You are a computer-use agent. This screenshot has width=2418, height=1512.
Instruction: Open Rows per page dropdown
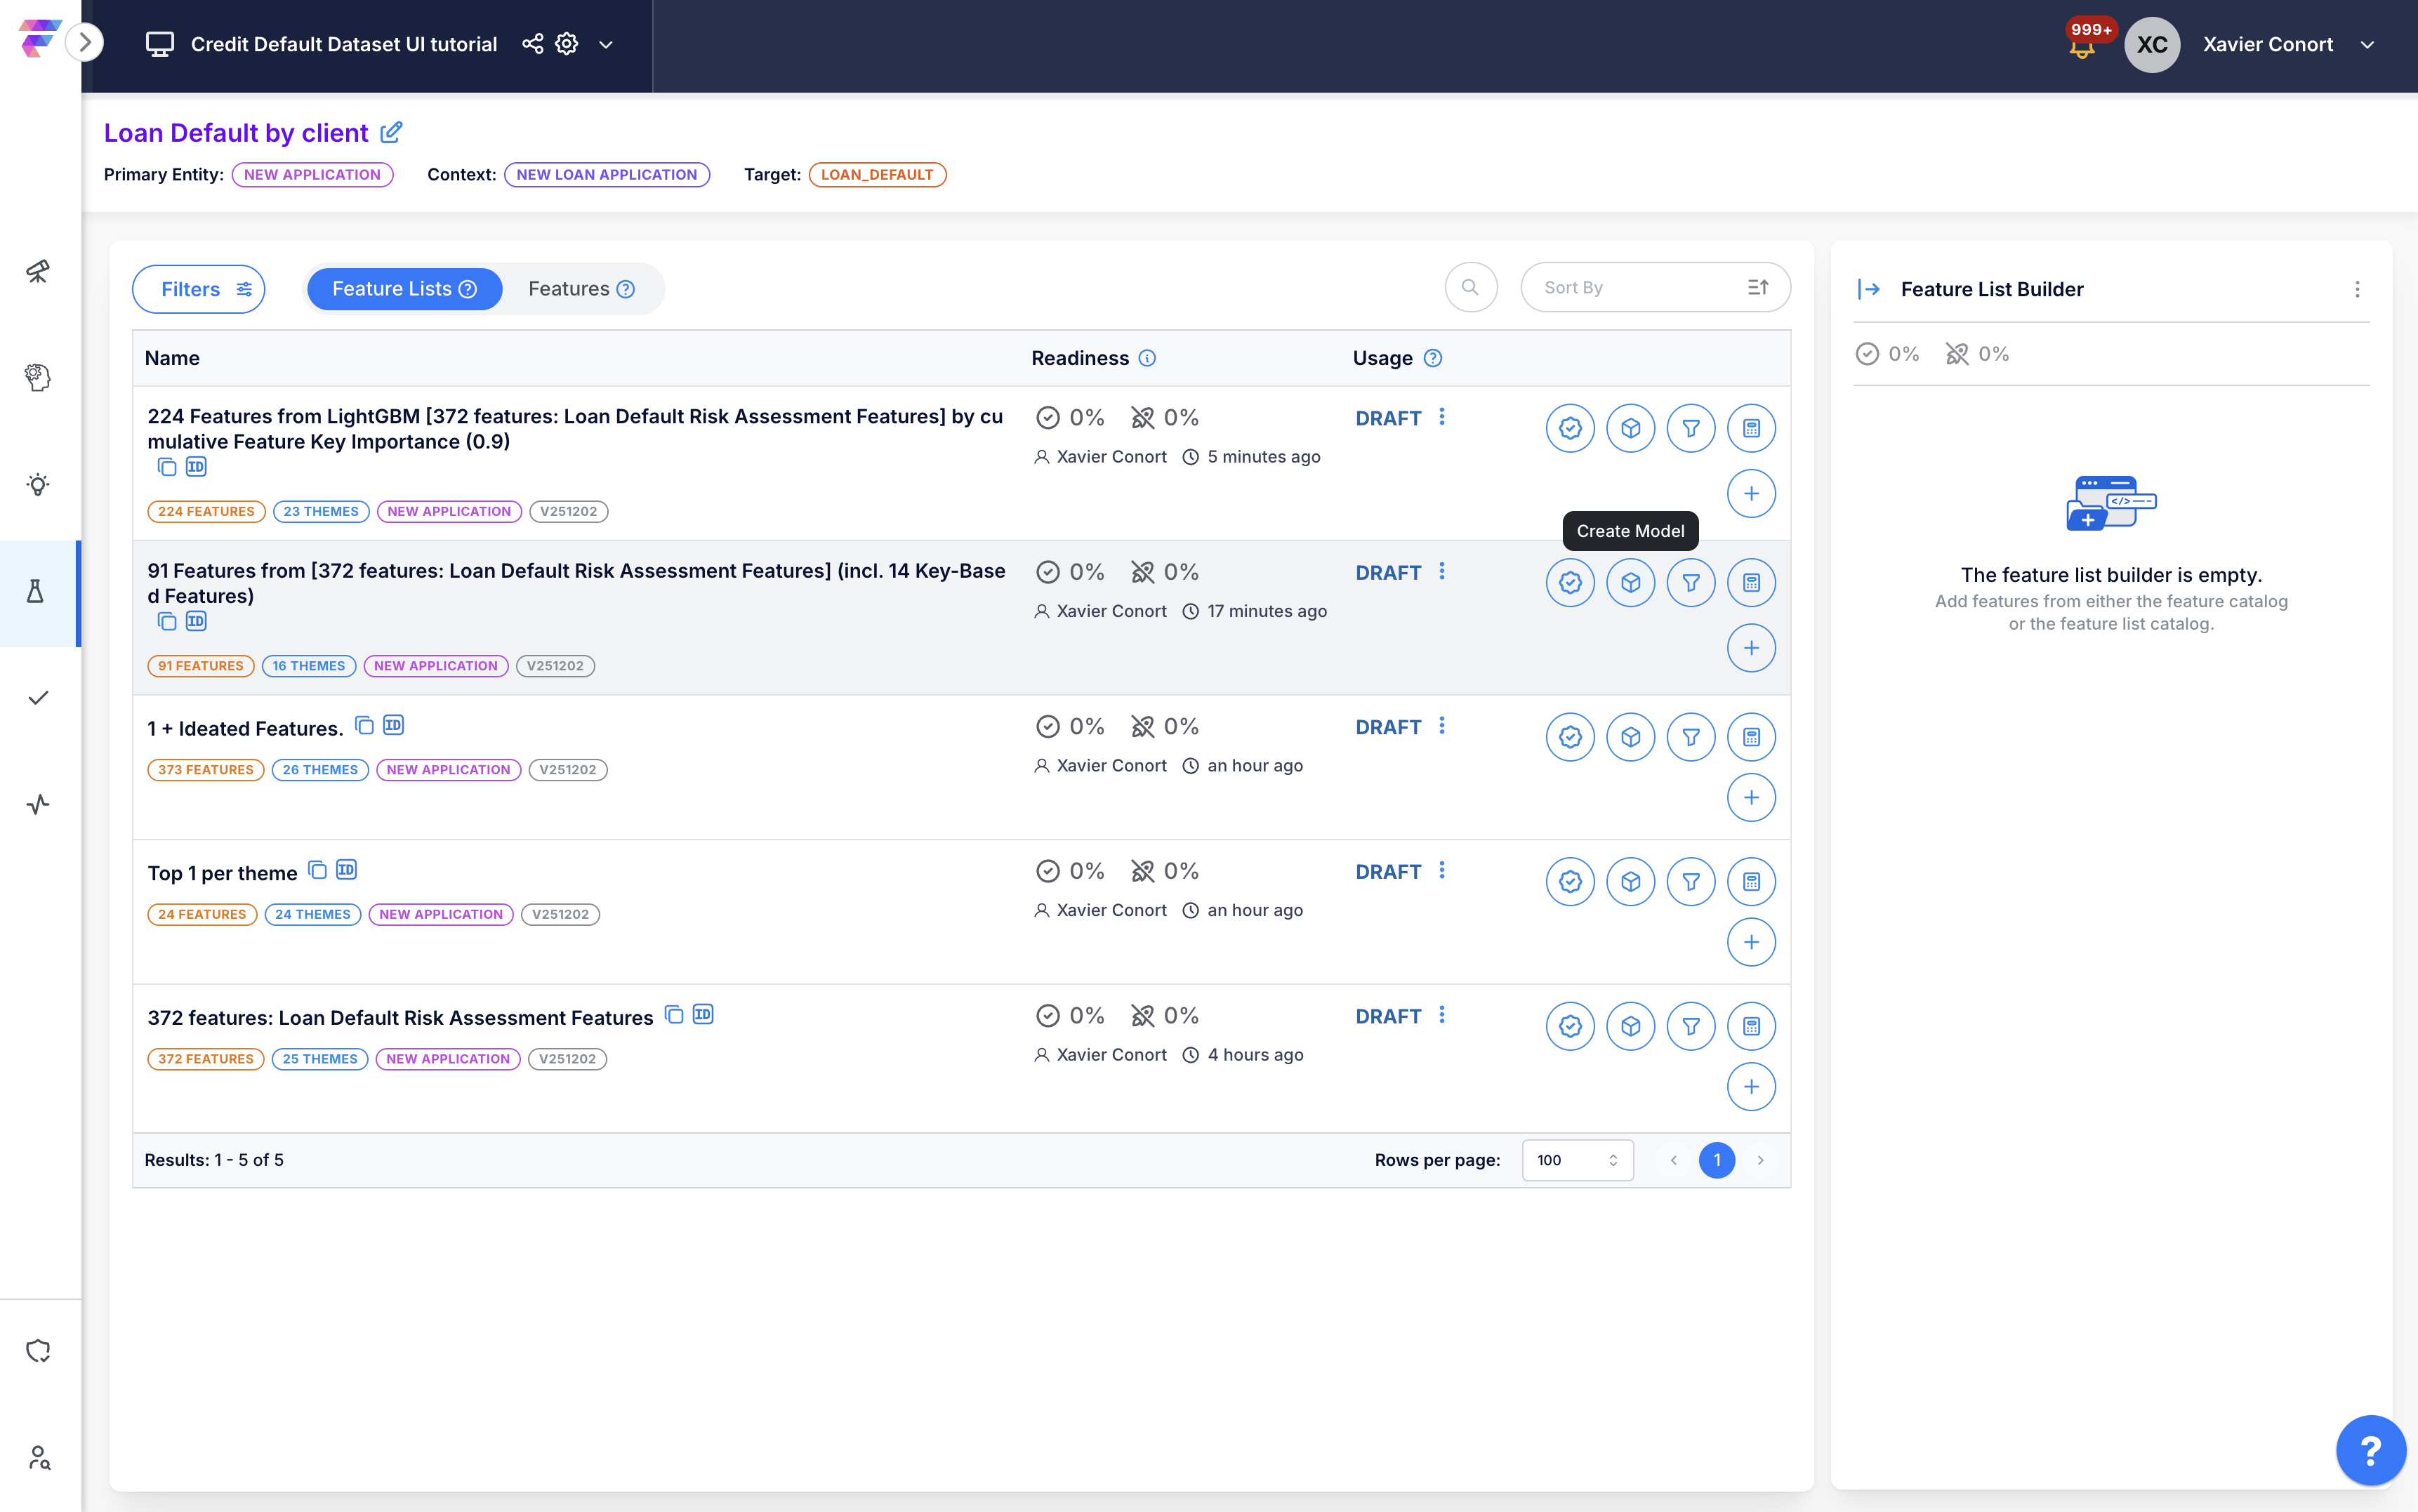(1577, 1160)
